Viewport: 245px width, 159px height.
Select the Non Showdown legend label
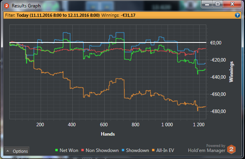102,150
